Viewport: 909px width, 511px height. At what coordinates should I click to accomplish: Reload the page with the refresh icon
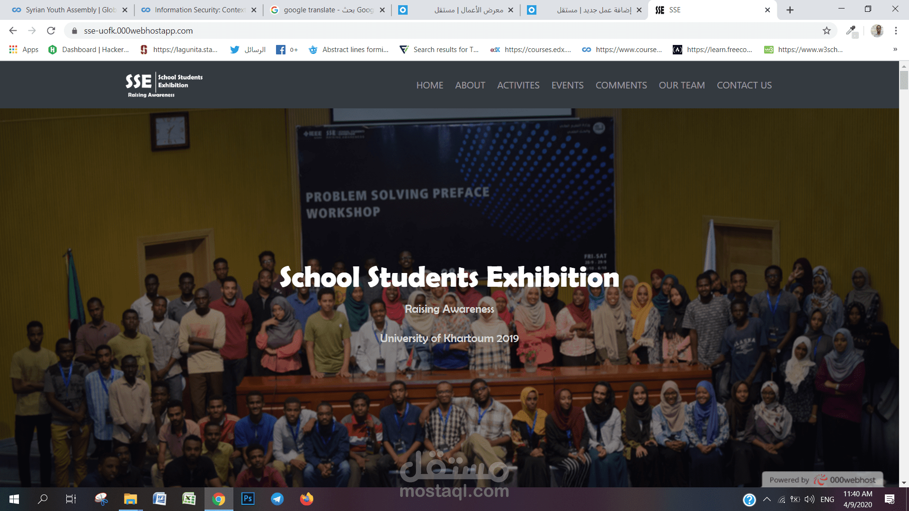[51, 31]
